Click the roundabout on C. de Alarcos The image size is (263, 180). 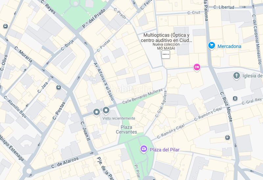pos(29,171)
